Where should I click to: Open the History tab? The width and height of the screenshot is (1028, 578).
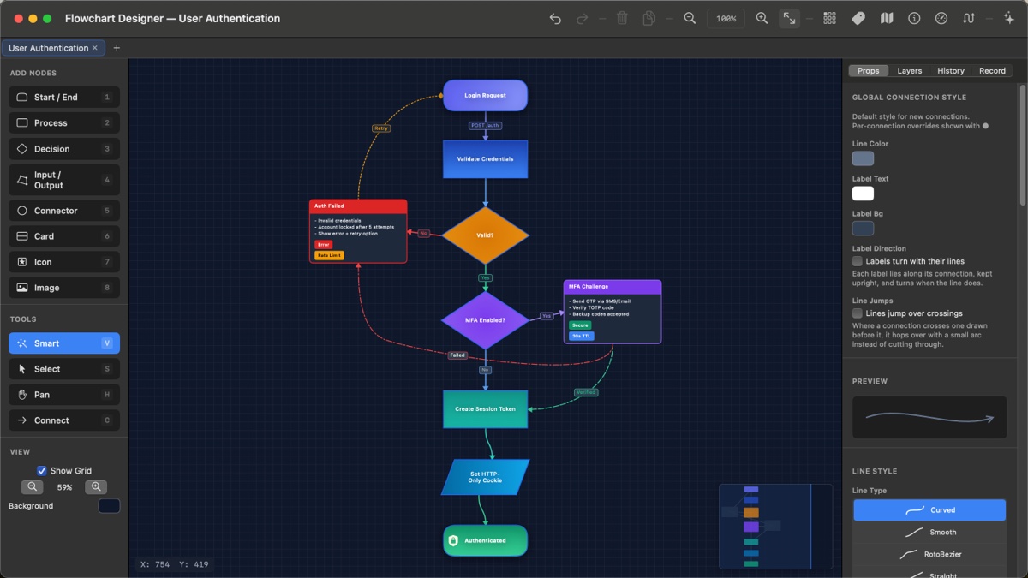(x=951, y=71)
